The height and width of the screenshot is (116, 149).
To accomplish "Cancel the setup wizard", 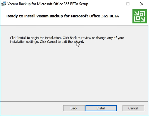I will 133,108.
